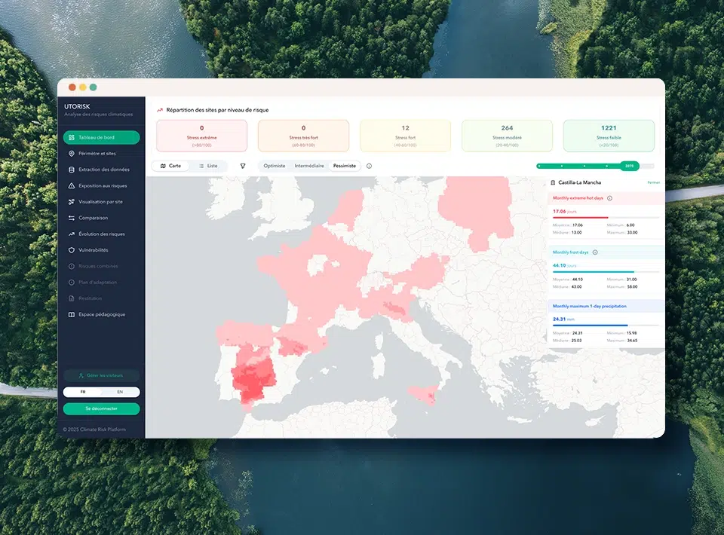Click the Vulnérabilités shield icon
Screen dimensions: 724x535
tap(72, 250)
